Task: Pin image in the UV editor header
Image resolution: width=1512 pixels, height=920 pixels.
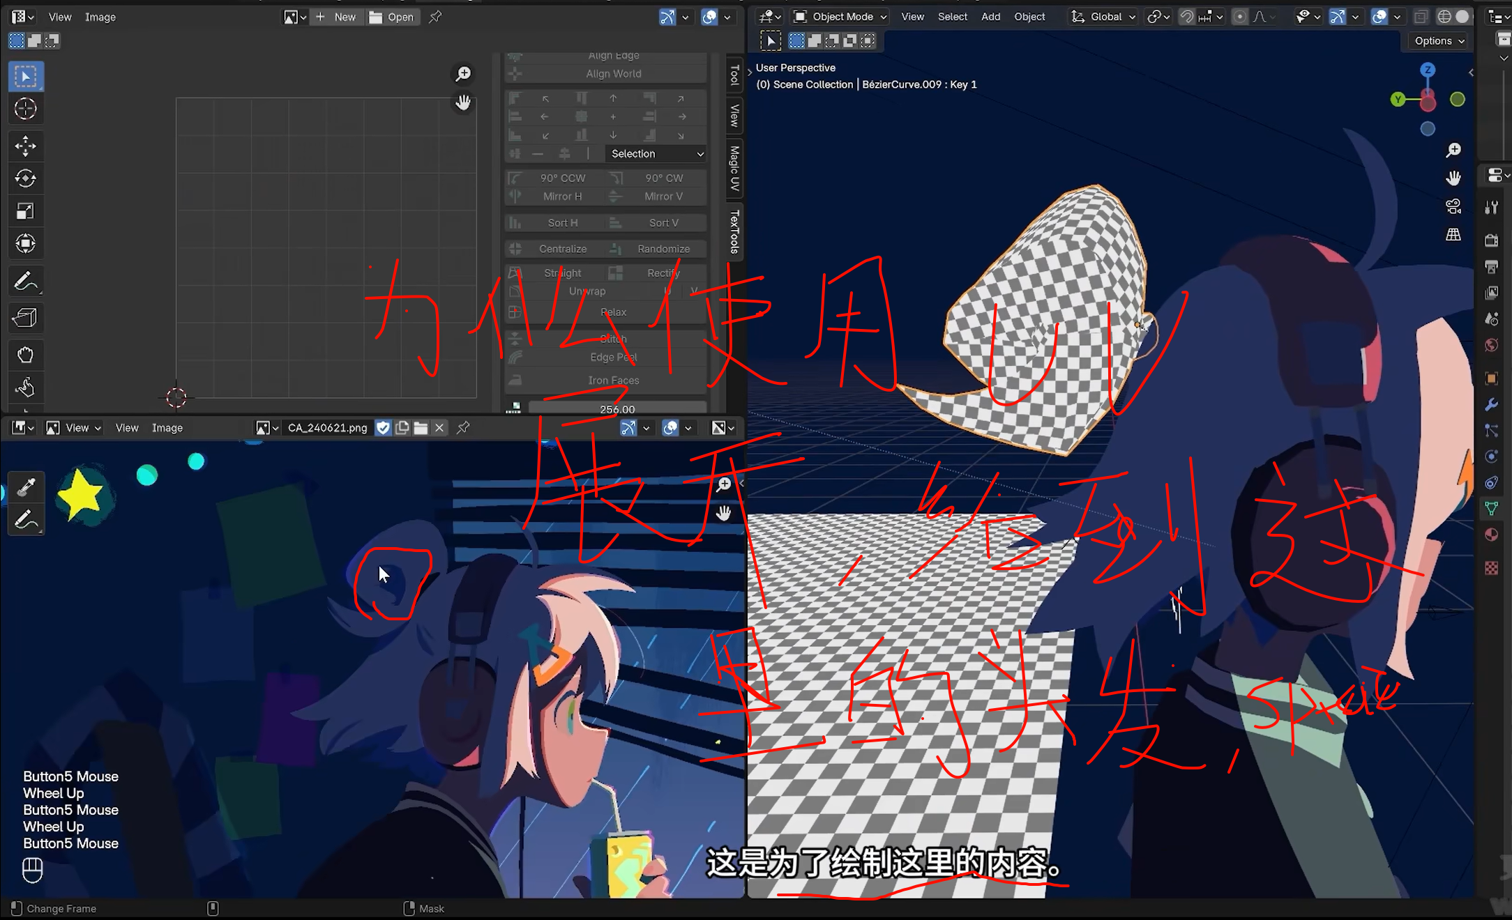Action: tap(435, 17)
